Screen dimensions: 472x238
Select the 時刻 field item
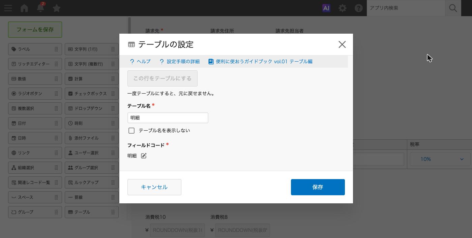[x=92, y=123]
